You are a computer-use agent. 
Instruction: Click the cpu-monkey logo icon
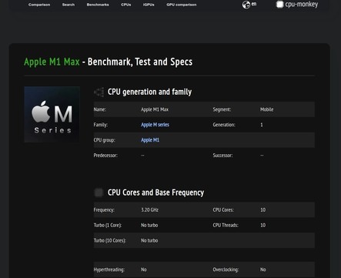pyautogui.click(x=279, y=5)
